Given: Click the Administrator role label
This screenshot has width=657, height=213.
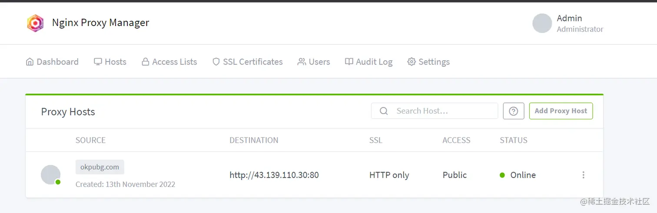Looking at the screenshot, I should pos(580,29).
